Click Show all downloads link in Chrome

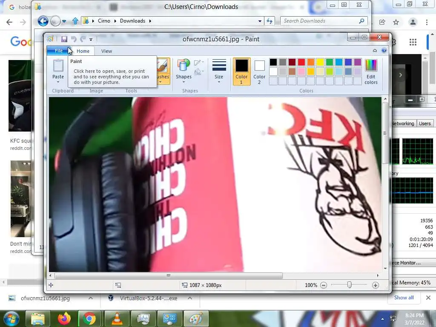coord(404,298)
